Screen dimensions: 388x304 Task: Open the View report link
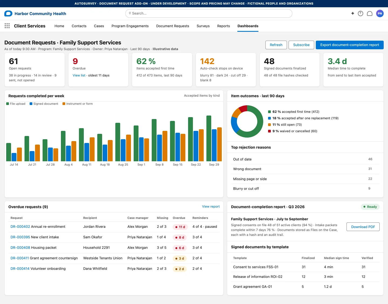pos(211,207)
